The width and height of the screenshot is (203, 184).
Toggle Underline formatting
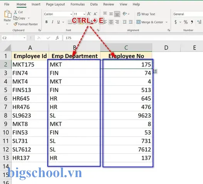59,22
